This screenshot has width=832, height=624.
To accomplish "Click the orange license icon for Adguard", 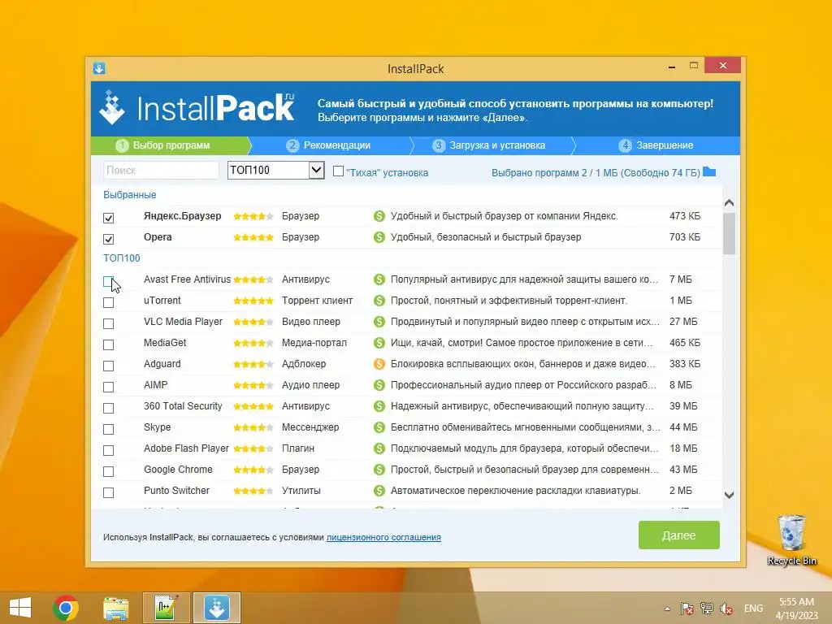I will click(x=379, y=364).
